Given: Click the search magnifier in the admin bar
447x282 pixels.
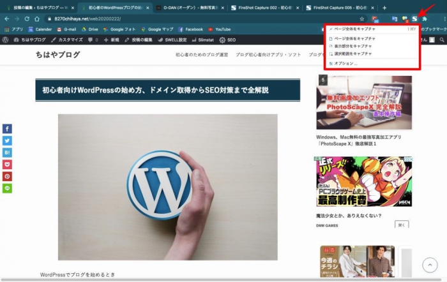Looking at the screenshot, I should (442, 40).
